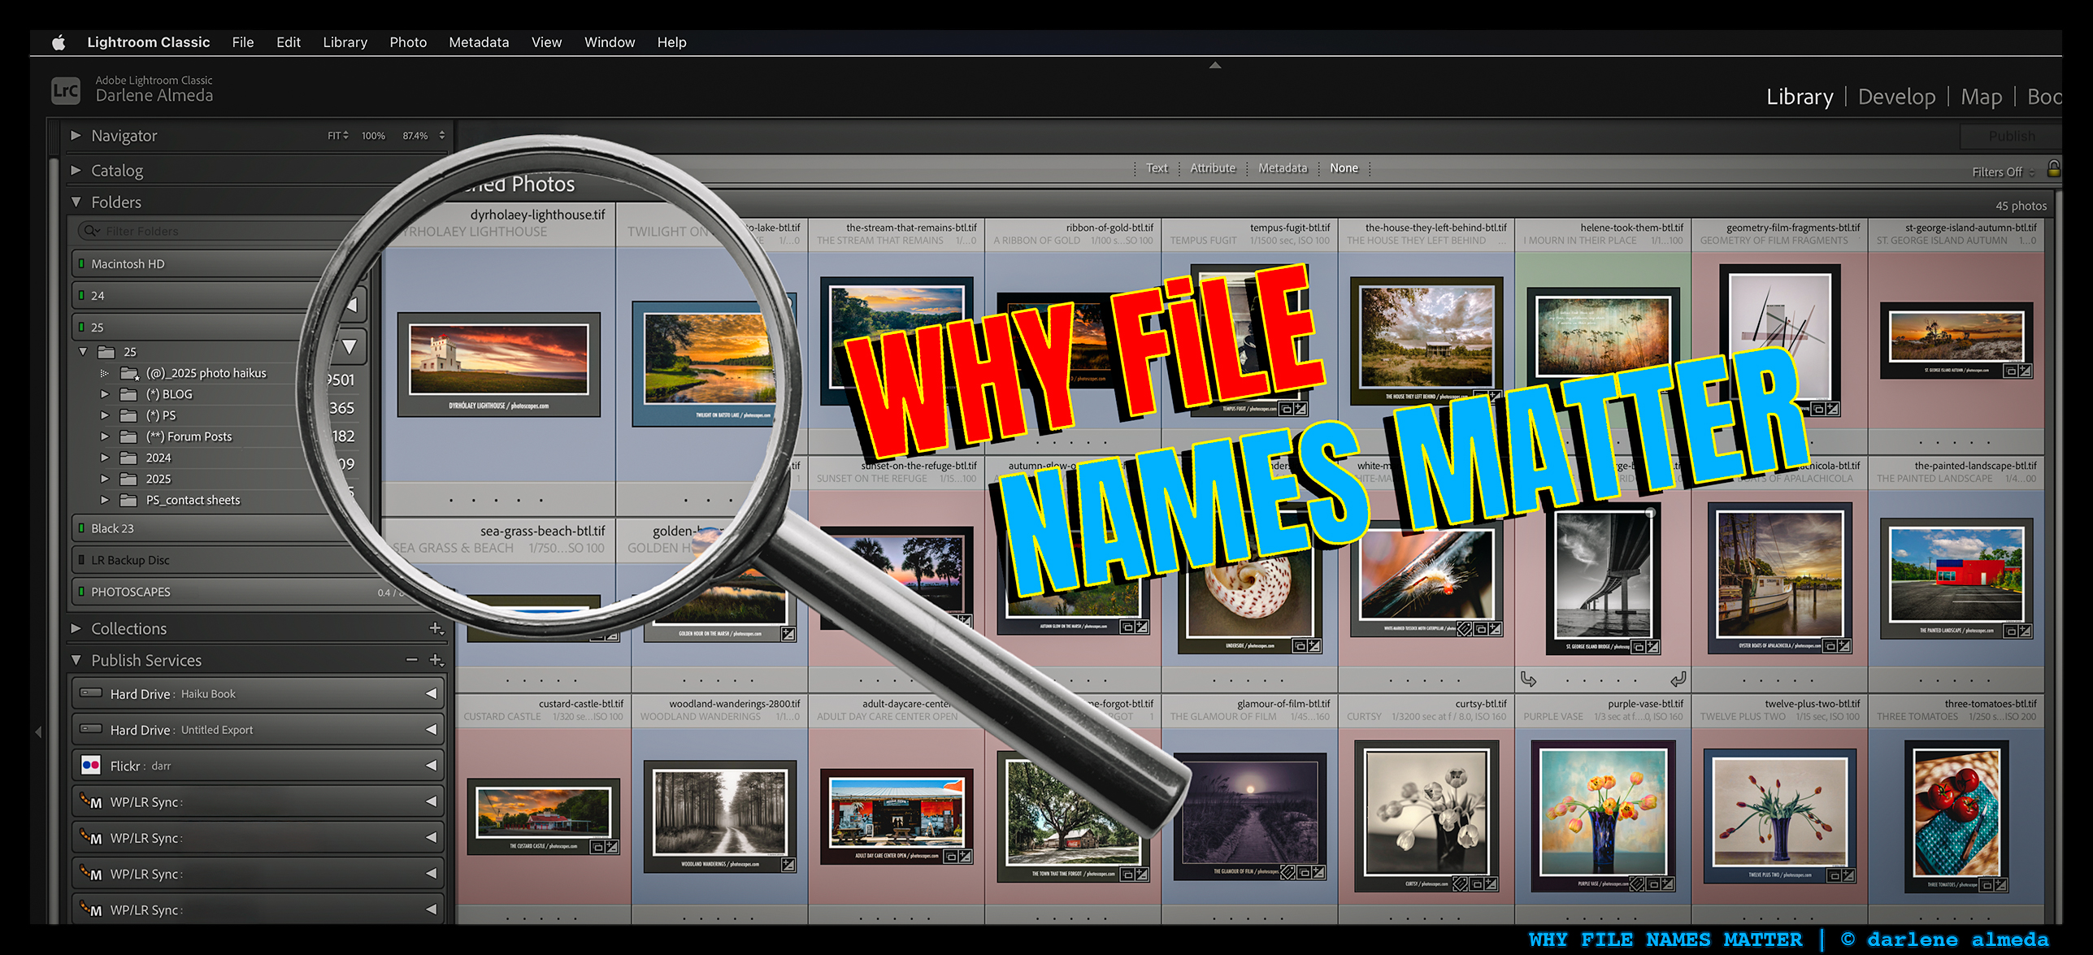The width and height of the screenshot is (2093, 955).
Task: Collapse the Folders panel
Action: click(x=76, y=202)
